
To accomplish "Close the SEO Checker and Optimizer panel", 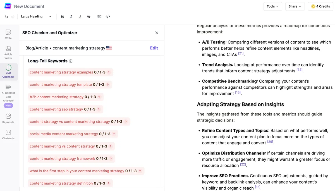I will [x=157, y=33].
